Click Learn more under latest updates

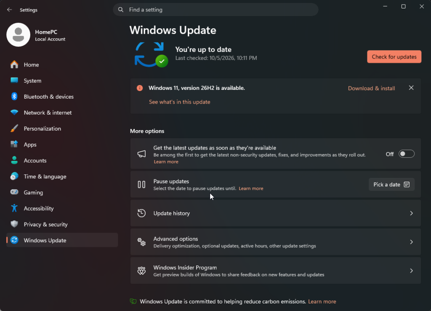(166, 162)
